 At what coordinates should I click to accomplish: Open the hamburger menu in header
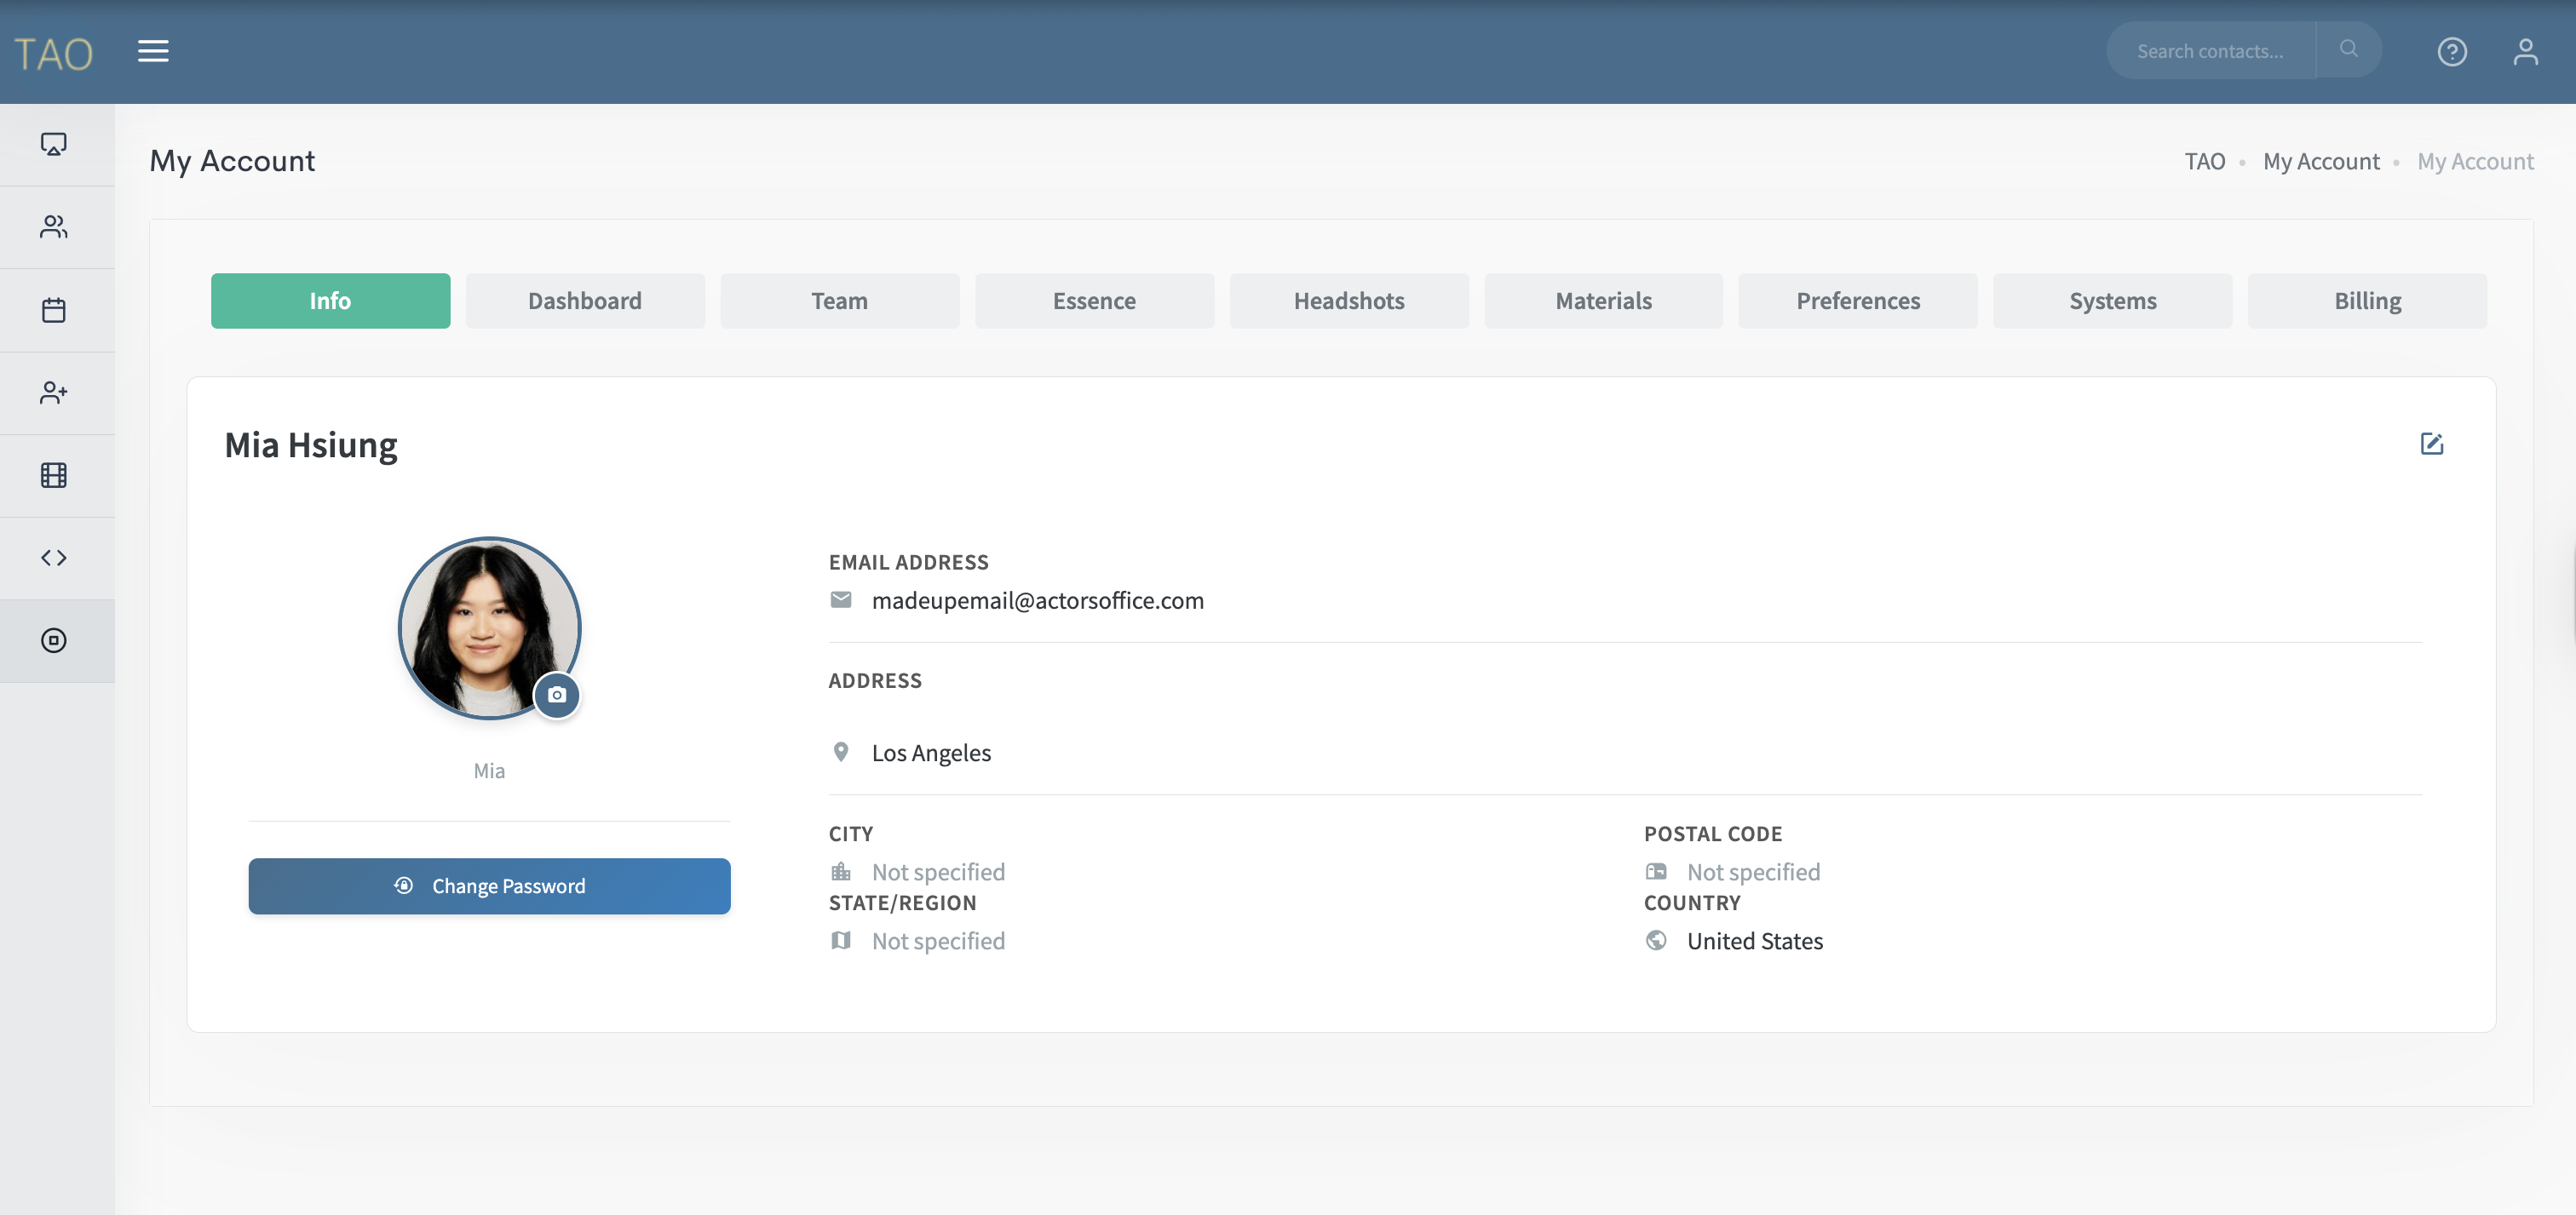tap(153, 51)
